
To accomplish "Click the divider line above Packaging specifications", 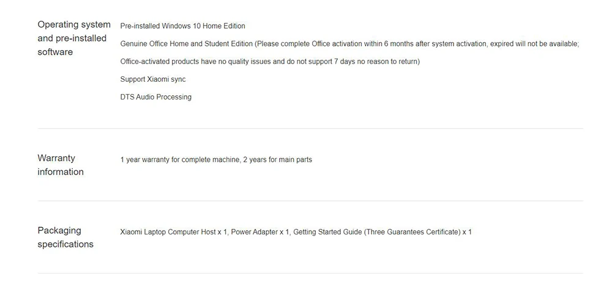I will (x=310, y=201).
